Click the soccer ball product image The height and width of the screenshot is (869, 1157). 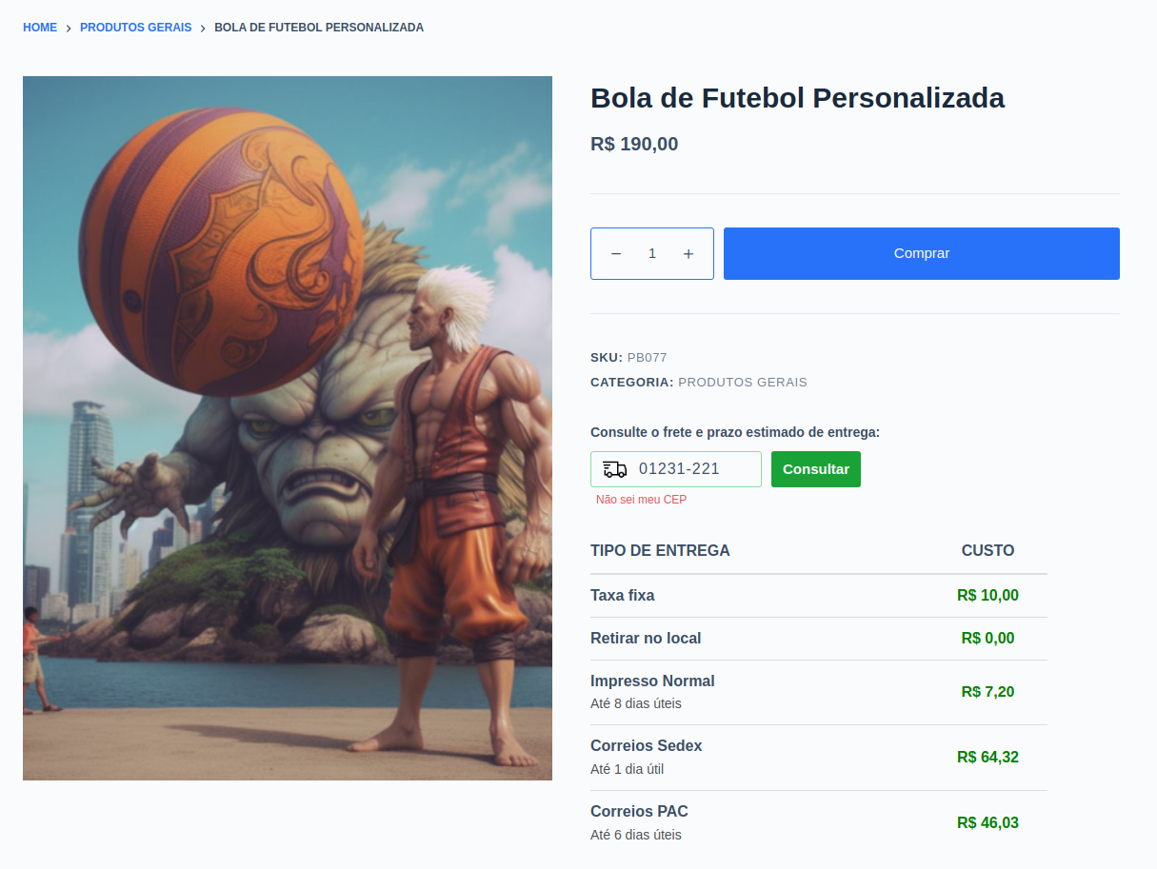pos(288,428)
